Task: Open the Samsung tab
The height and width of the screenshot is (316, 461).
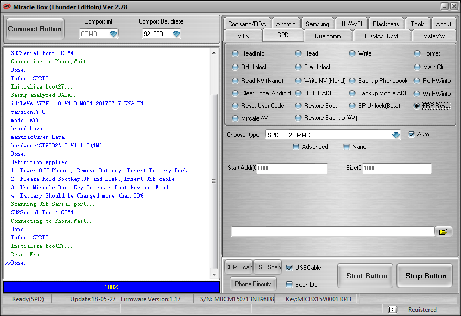Action: [317, 24]
